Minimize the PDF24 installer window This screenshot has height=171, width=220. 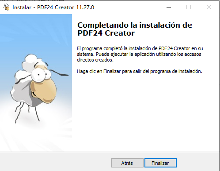[x=169, y=7]
